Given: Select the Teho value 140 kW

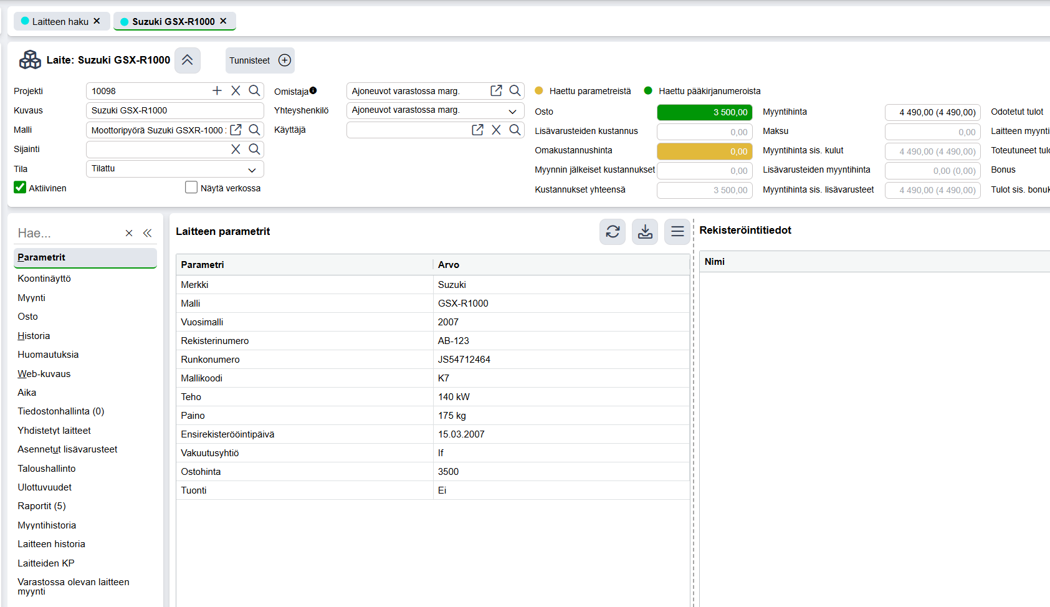Looking at the screenshot, I should tap(454, 397).
